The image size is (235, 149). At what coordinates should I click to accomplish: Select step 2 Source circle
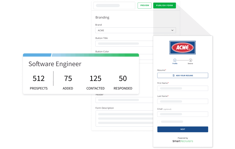(190, 60)
